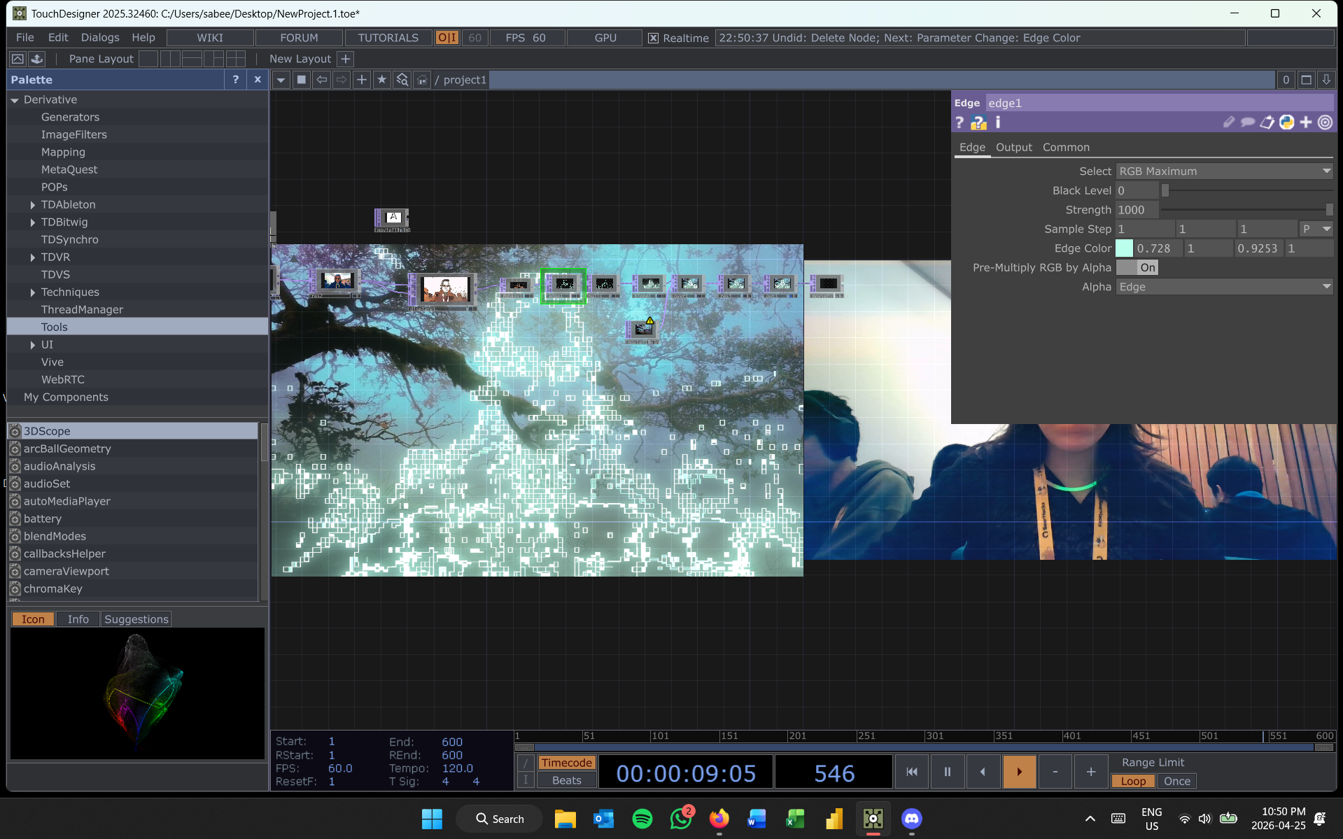This screenshot has width=1343, height=839.
Task: Switch display to Beats
Action: click(566, 780)
